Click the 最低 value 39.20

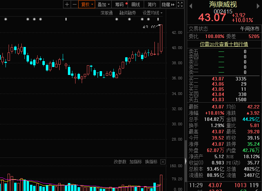point(253,132)
